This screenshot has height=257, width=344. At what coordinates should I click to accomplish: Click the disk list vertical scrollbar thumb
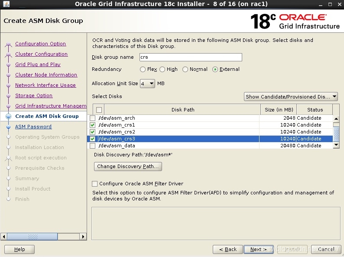[x=336, y=134]
